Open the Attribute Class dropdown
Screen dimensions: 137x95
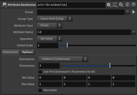point(50,25)
